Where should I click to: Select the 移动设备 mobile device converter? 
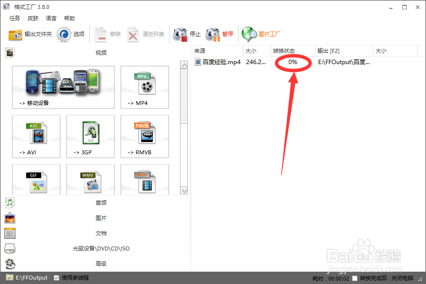63,87
